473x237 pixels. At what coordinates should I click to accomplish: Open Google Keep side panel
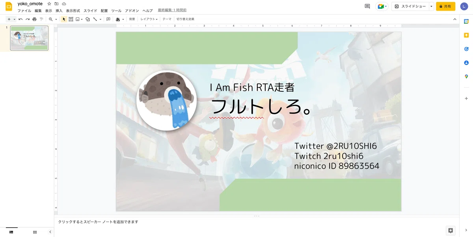click(x=466, y=35)
